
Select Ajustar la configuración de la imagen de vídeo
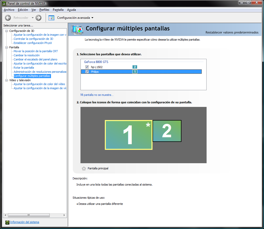pyautogui.click(x=40, y=88)
